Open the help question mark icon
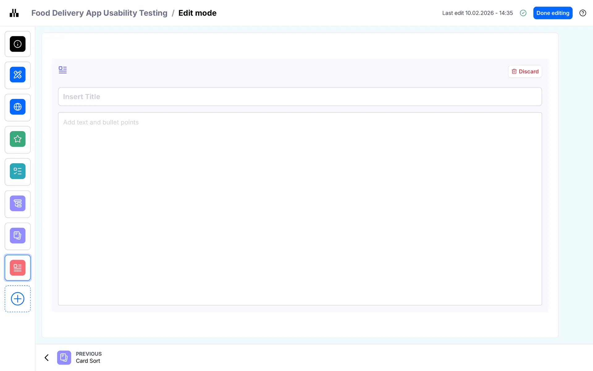This screenshot has width=593, height=371. (x=582, y=13)
